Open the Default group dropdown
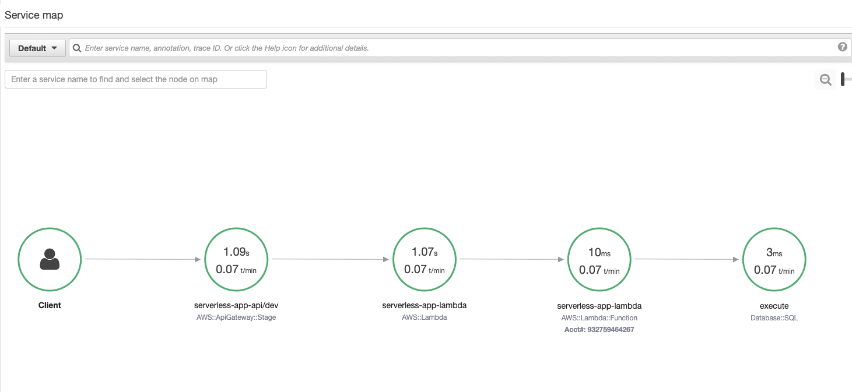Image resolution: width=852 pixels, height=392 pixels. point(38,48)
